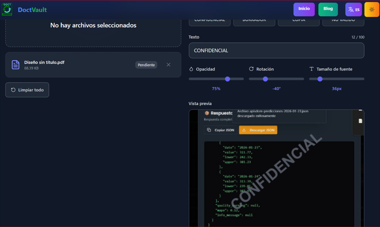
Task: Navigate to Inicio
Action: tap(304, 9)
